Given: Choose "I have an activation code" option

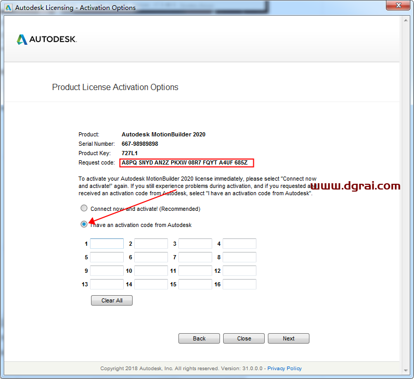Looking at the screenshot, I should pyautogui.click(x=84, y=224).
